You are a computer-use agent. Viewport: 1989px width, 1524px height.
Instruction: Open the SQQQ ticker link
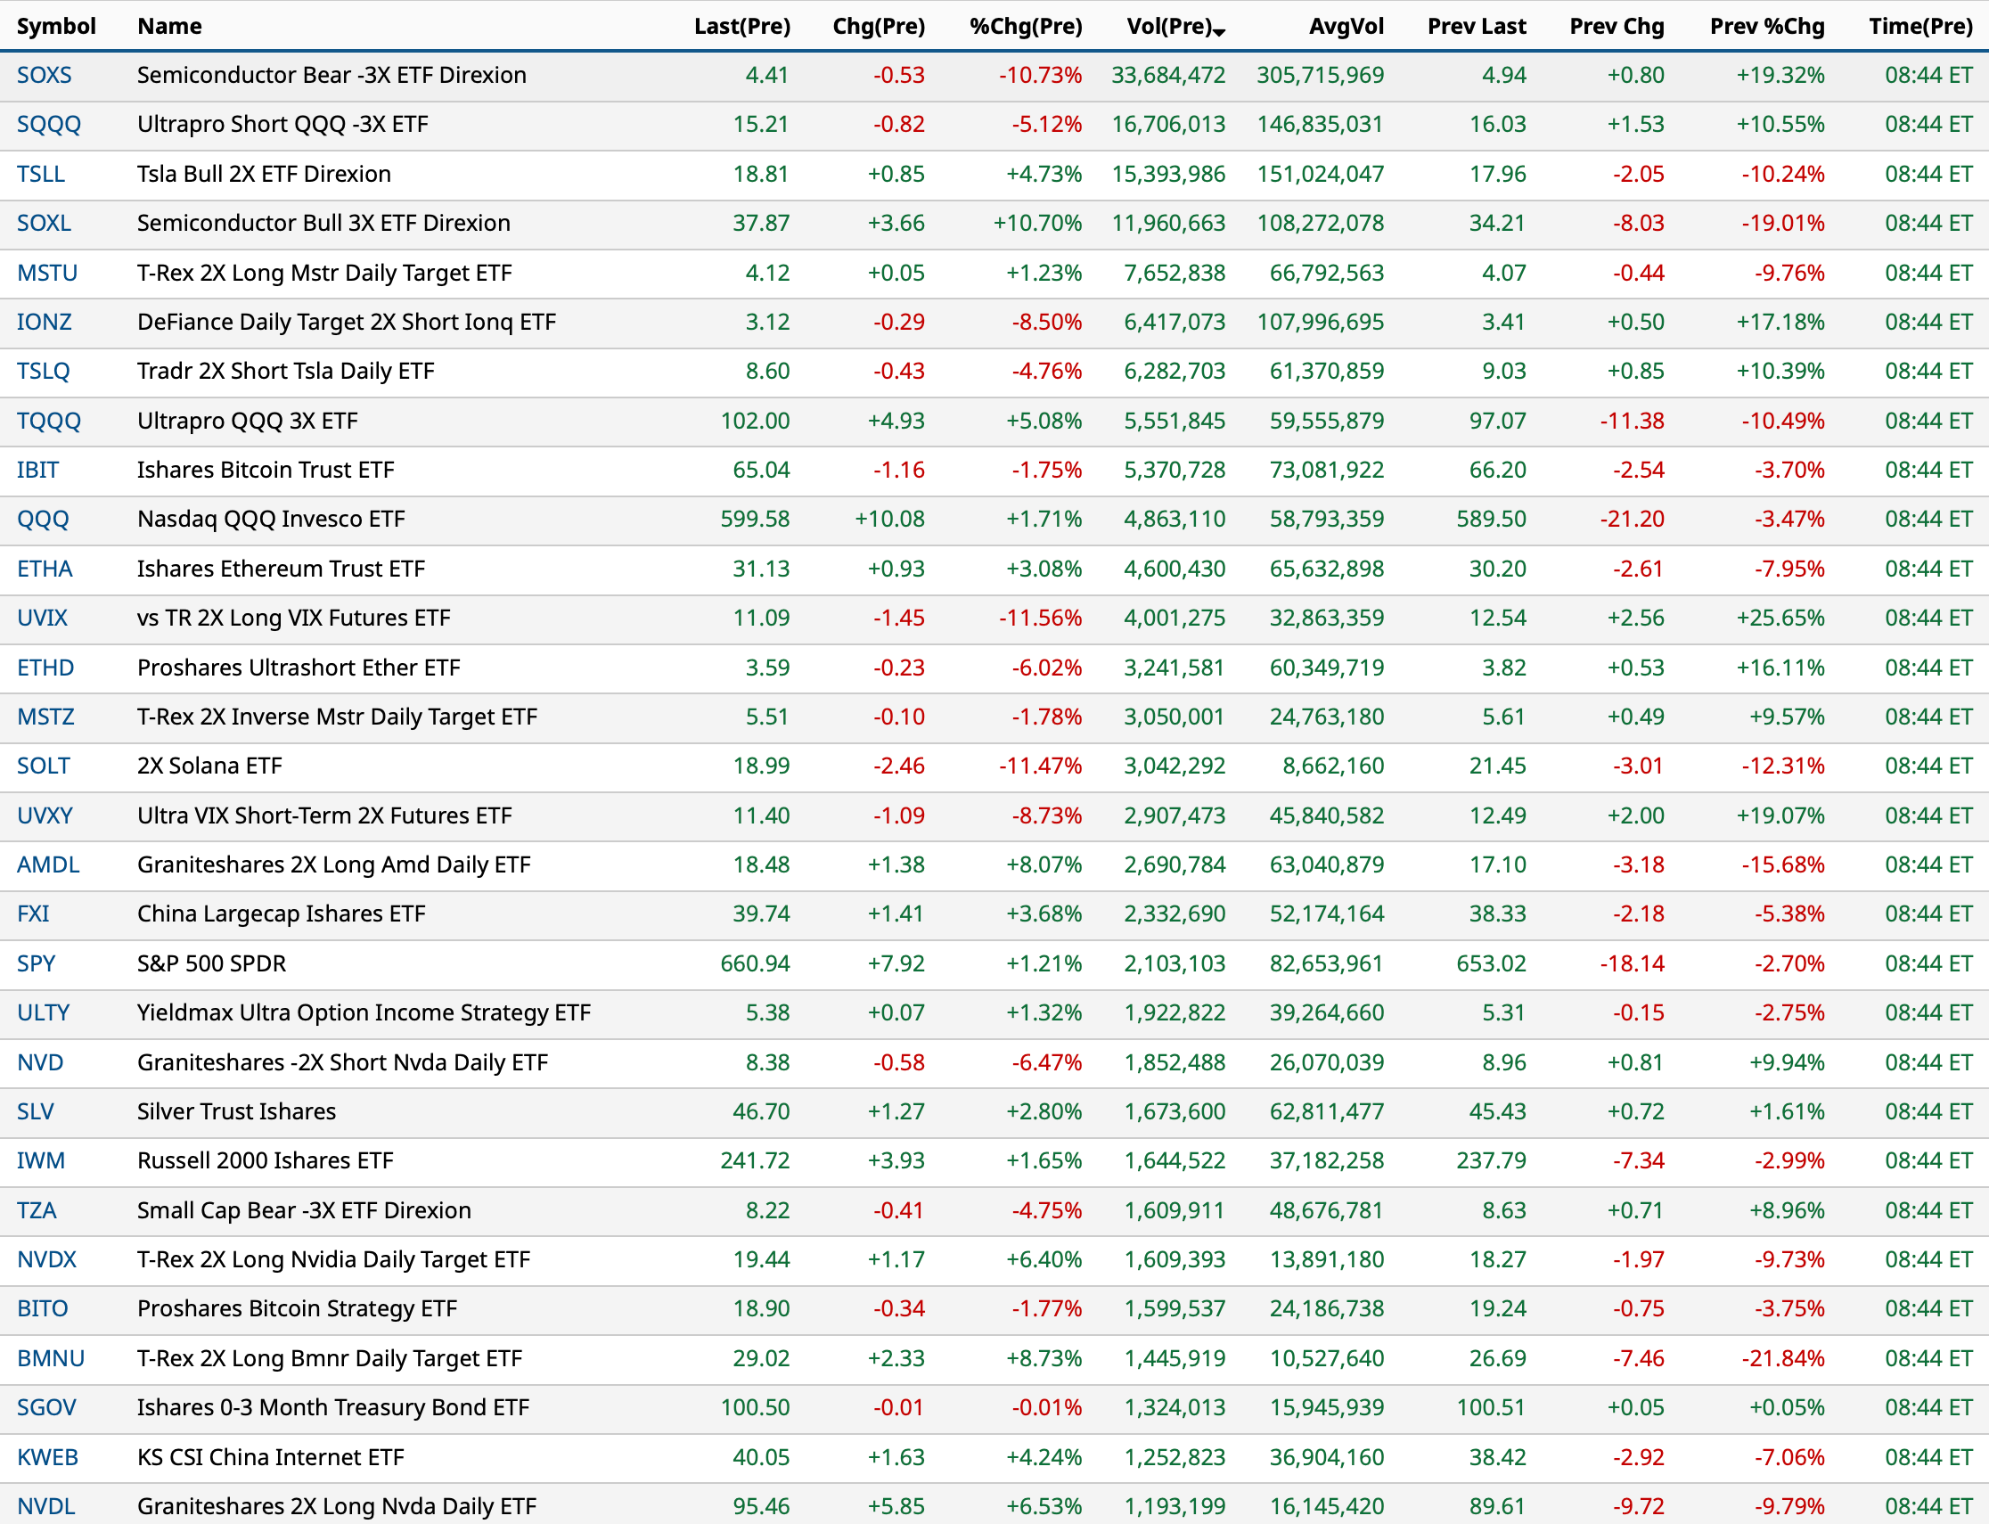(48, 124)
